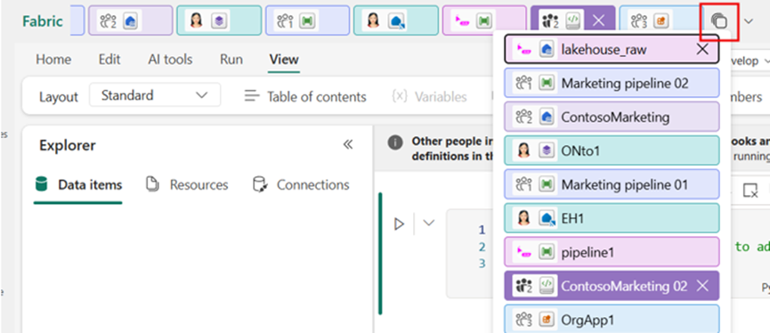770x333 pixels.
Task: Select the Data items tab in Explorer
Action: pyautogui.click(x=78, y=184)
